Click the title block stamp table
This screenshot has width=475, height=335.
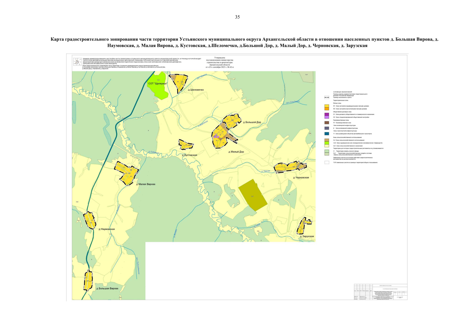point(380,292)
